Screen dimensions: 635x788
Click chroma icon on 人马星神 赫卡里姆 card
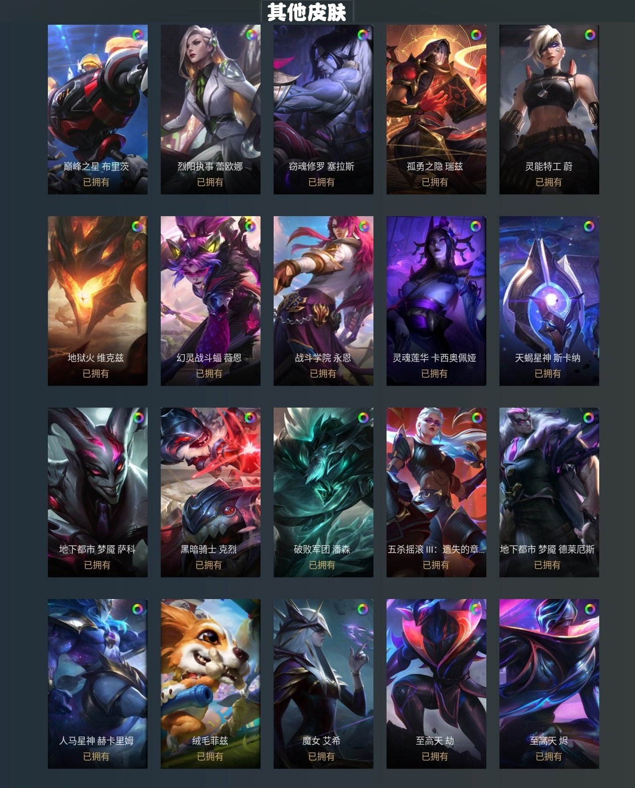click(x=138, y=610)
